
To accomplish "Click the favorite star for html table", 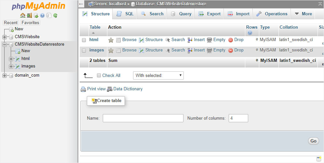I will pyautogui.click(x=111, y=40).
